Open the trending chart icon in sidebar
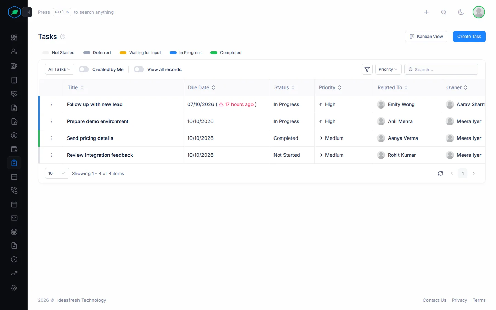Screen dimensions: 496x310 pos(14,273)
